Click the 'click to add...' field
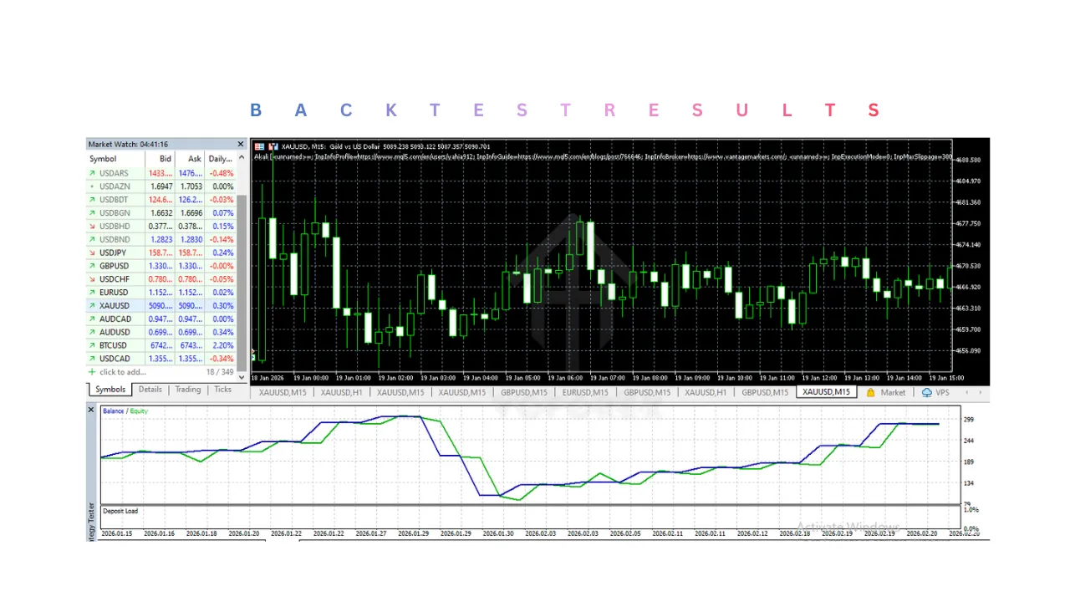The image size is (1070, 602). tap(122, 372)
